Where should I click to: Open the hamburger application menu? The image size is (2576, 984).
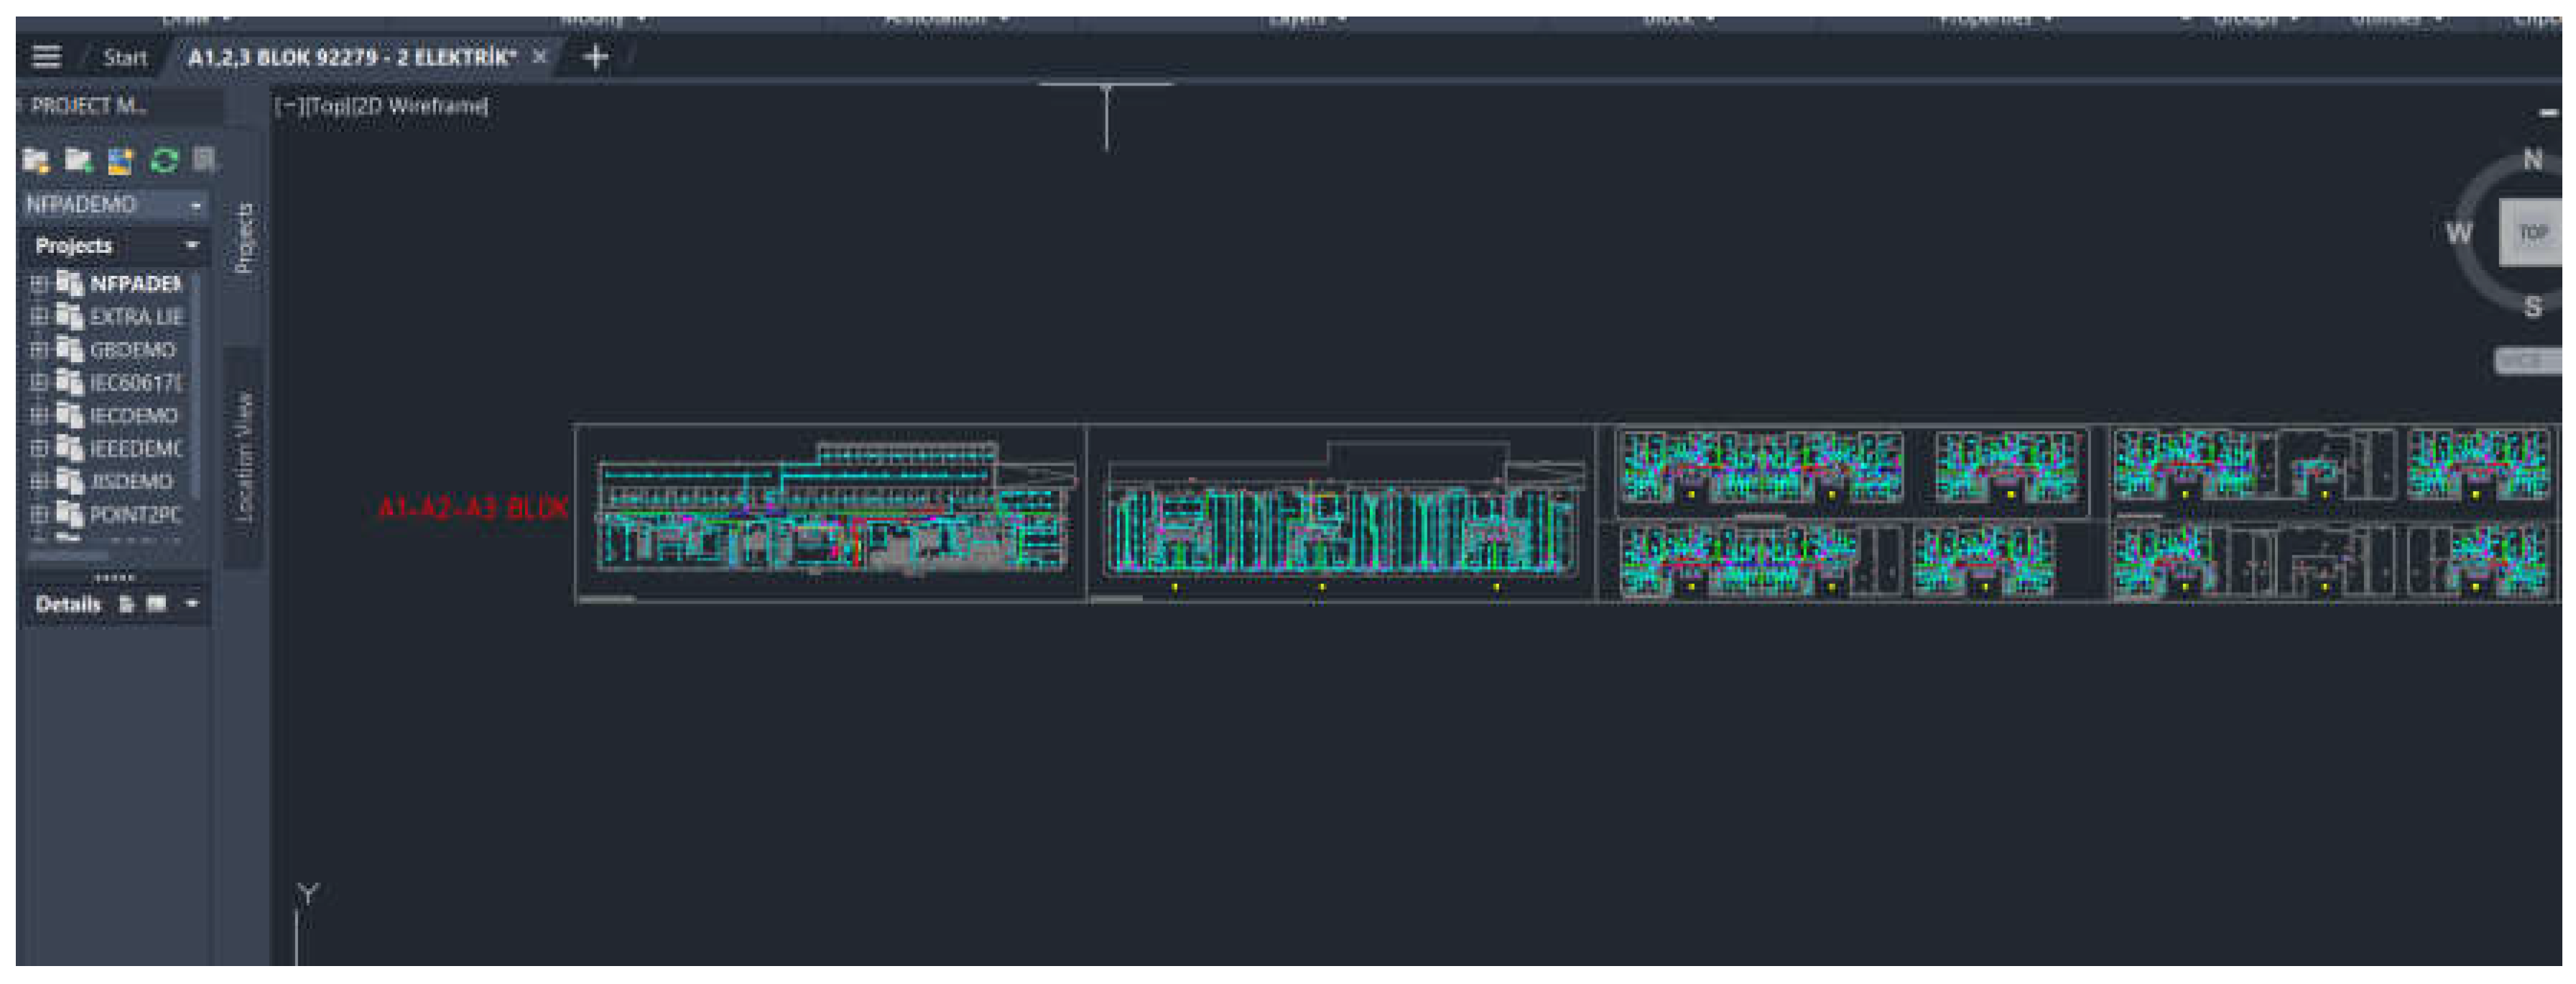pos(47,57)
